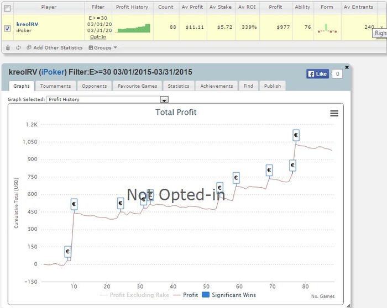Screen dimensions: 387x308
Task: Click the iPoker link in panel title
Action: click(53, 72)
